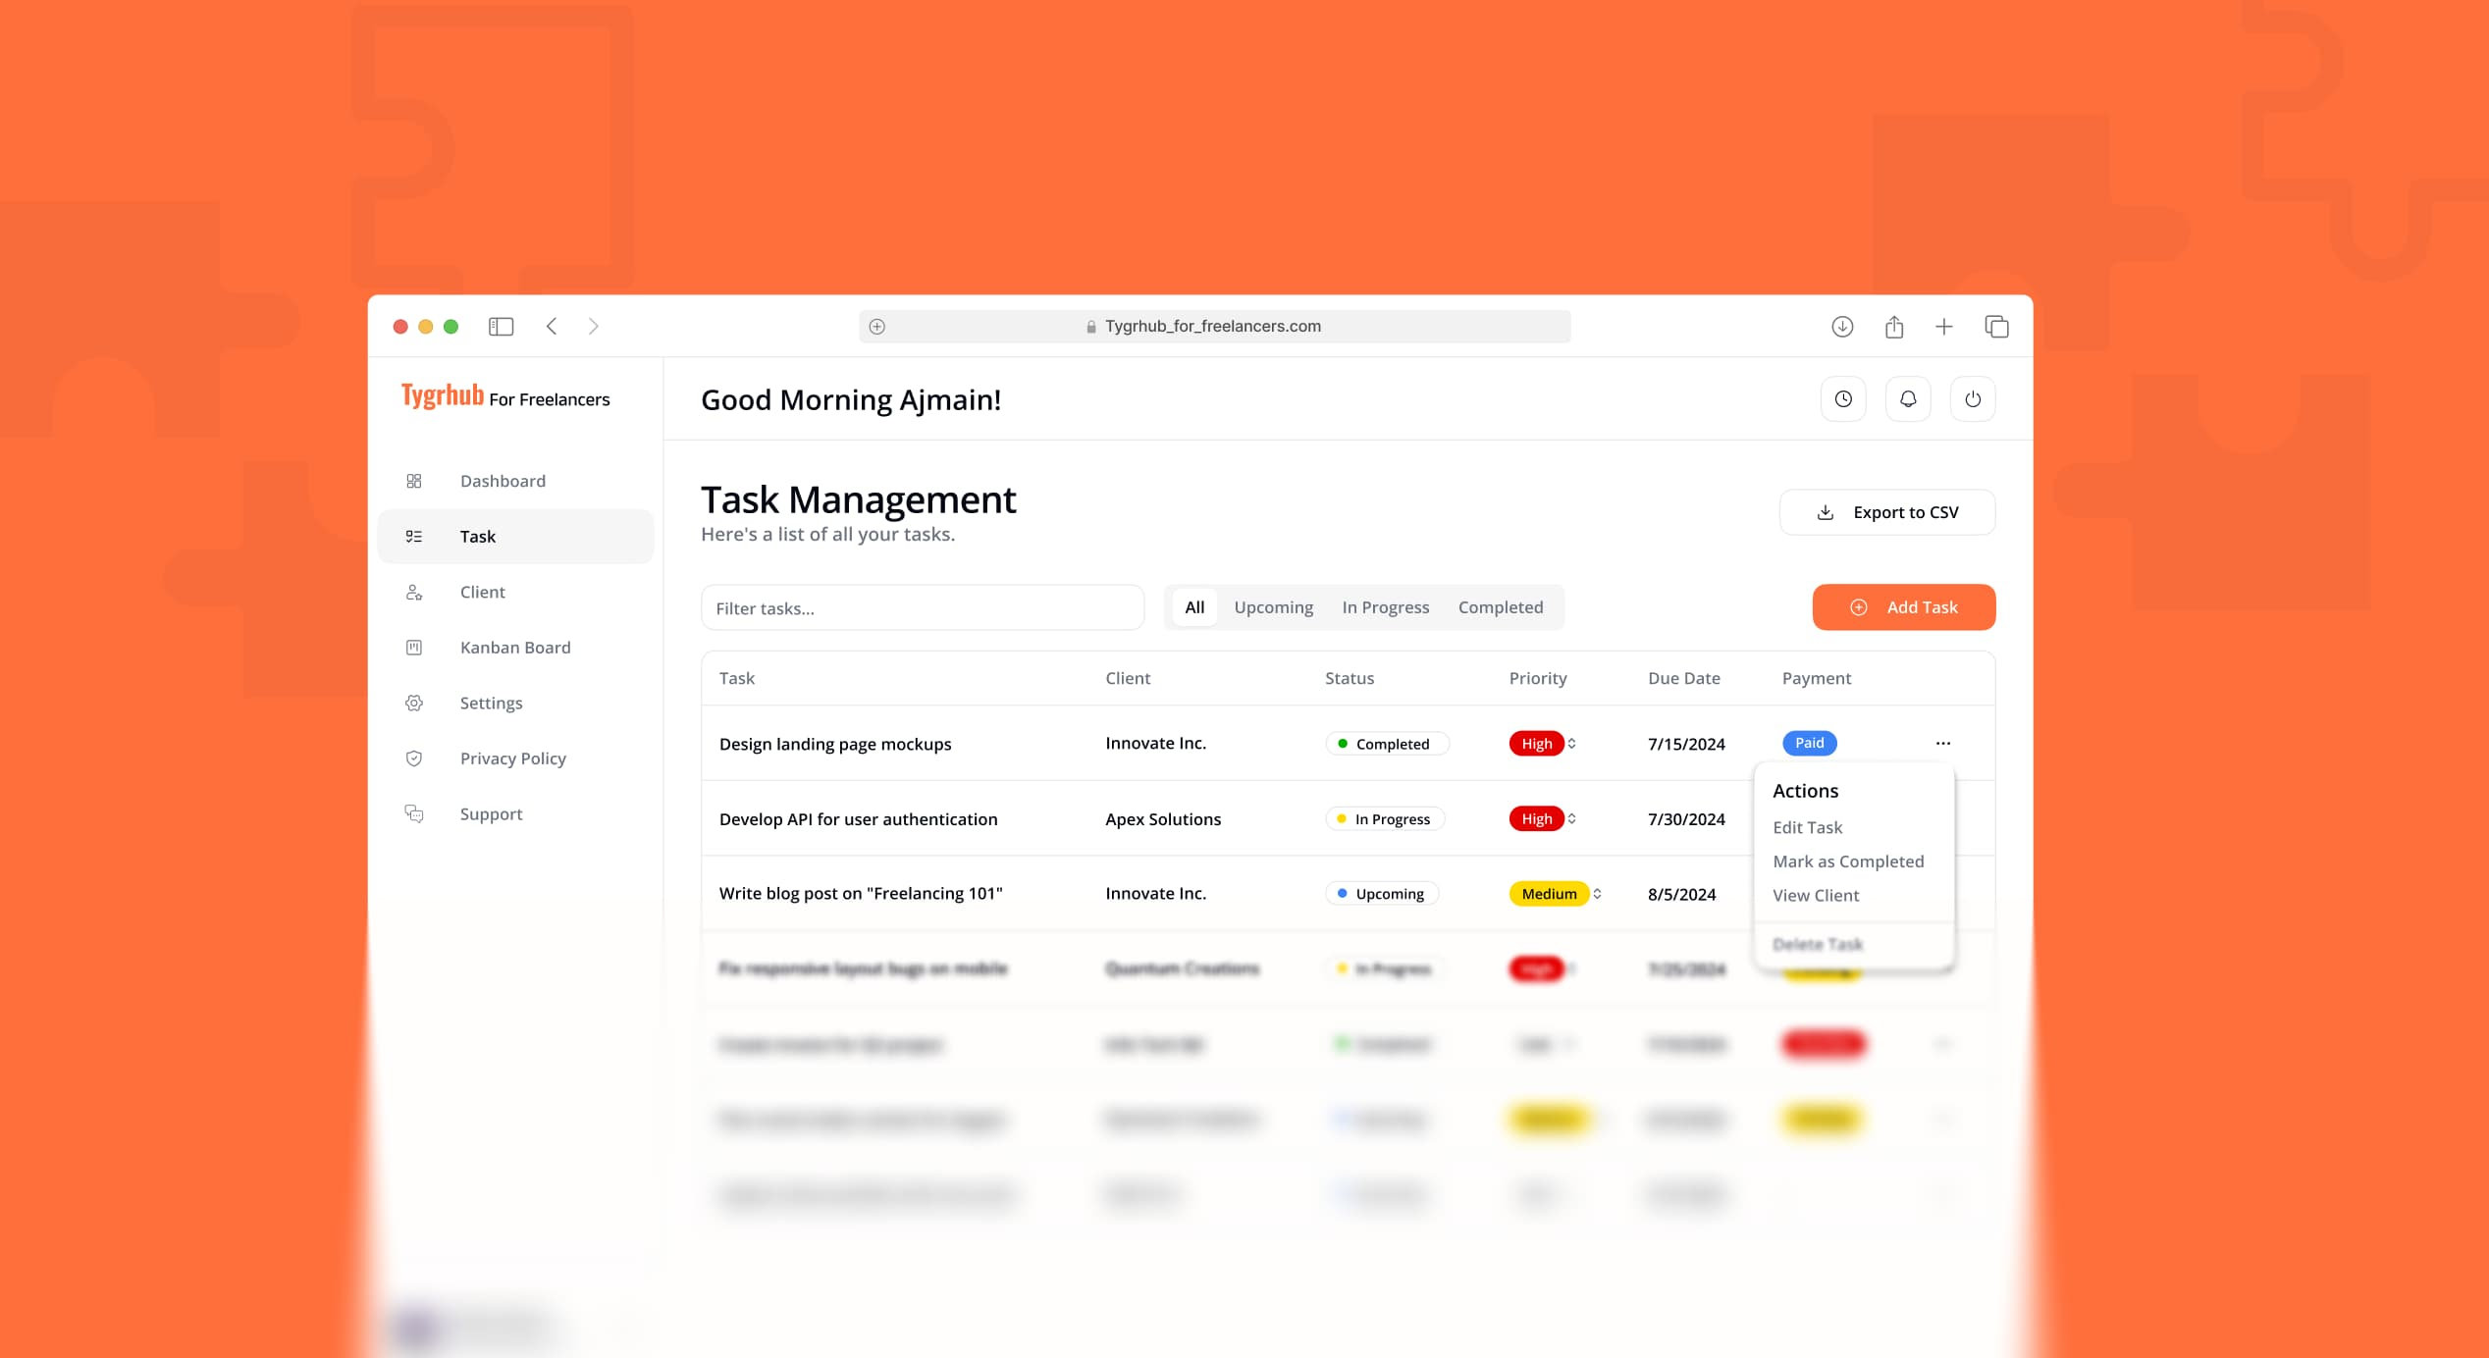Viewport: 2489px width, 1358px height.
Task: Open the Kanban Board sidebar icon
Action: pos(414,647)
